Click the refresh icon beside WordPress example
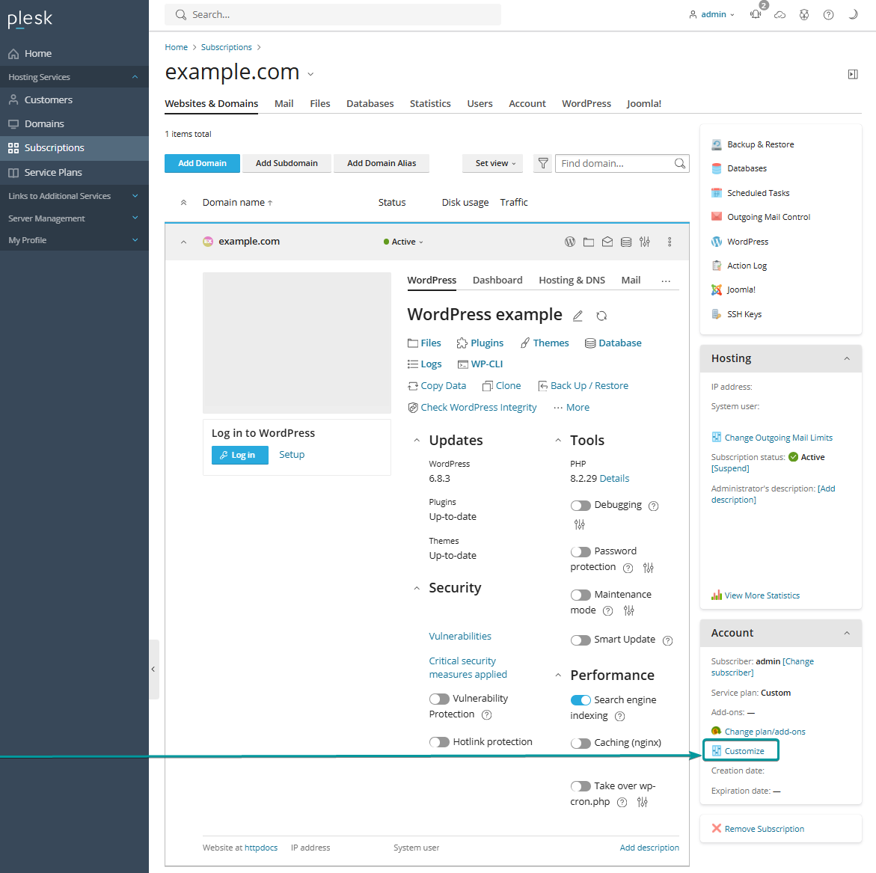The image size is (876, 873). pyautogui.click(x=601, y=316)
